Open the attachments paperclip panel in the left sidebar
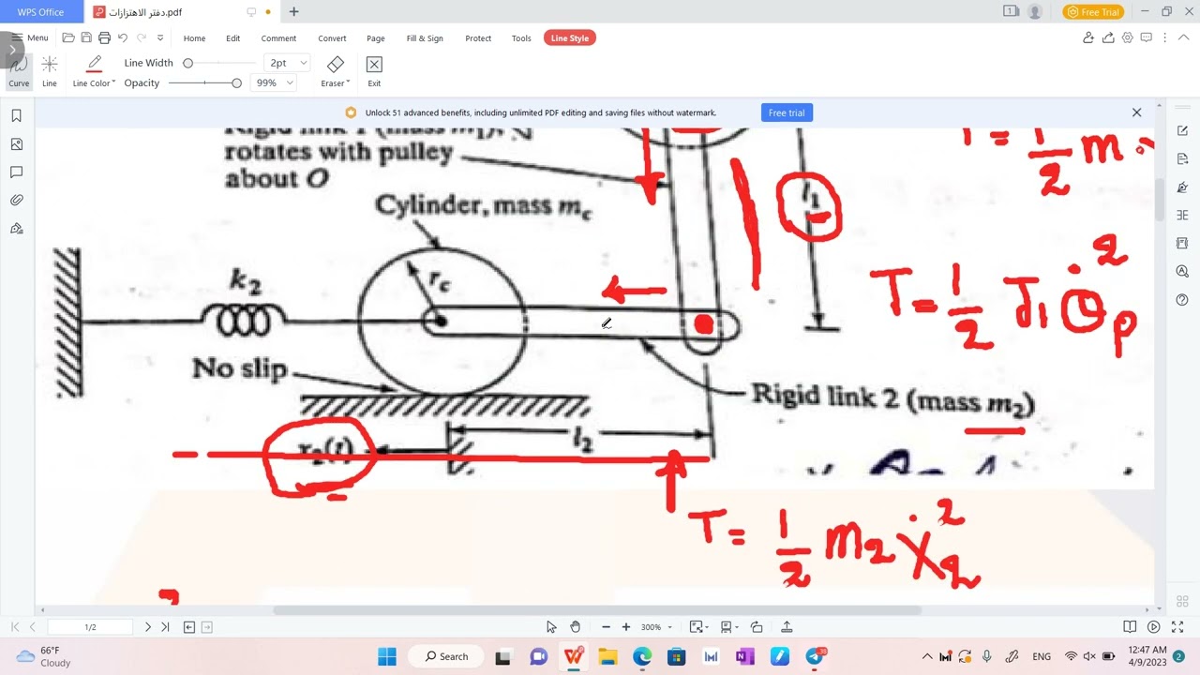The width and height of the screenshot is (1200, 675). pos(16,201)
